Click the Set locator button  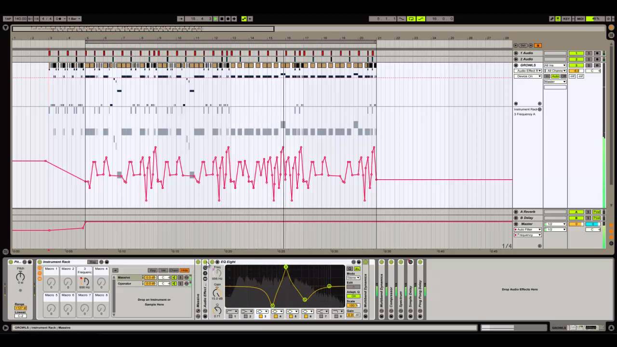pos(523,45)
